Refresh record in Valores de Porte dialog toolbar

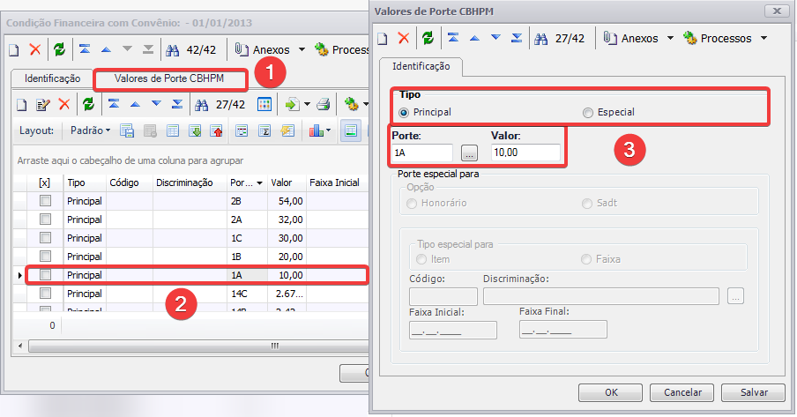(x=428, y=38)
